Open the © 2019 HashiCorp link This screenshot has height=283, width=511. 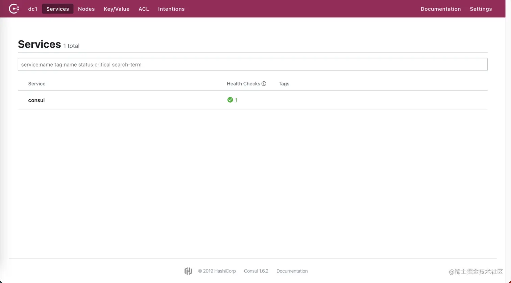click(217, 271)
